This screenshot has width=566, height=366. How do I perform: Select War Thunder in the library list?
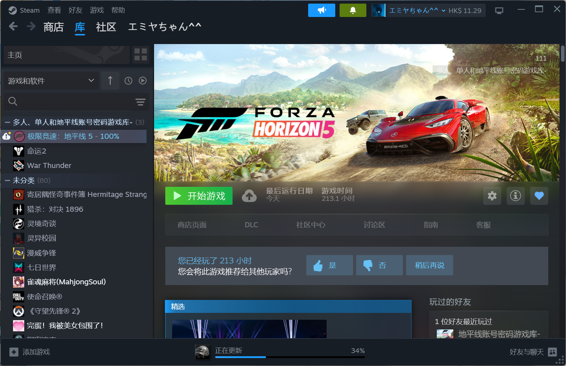[49, 165]
